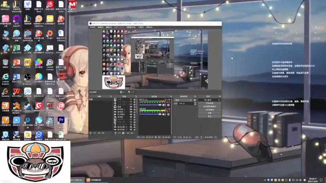Pop out the Scenes dock panel
The height and width of the screenshot is (183, 326).
(111, 96)
